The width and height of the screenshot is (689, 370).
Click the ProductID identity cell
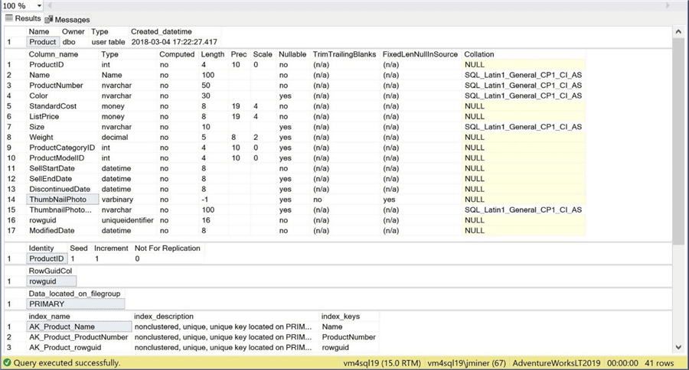(47, 259)
